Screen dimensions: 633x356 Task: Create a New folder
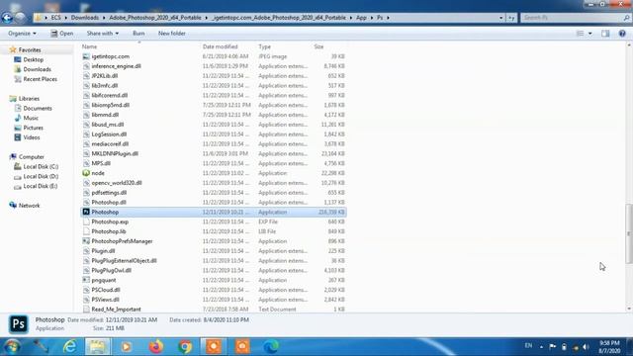[171, 33]
